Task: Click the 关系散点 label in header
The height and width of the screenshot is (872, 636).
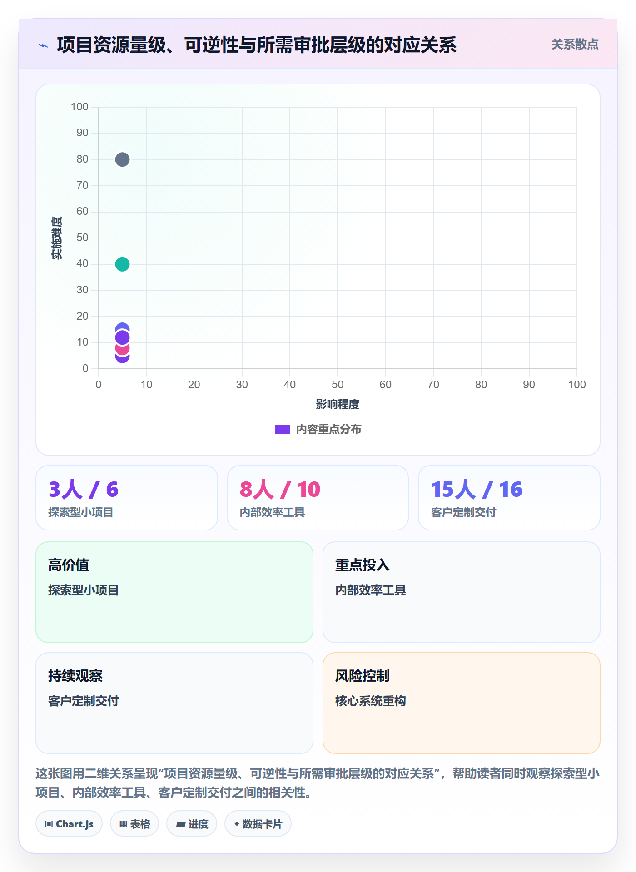Action: click(x=575, y=45)
